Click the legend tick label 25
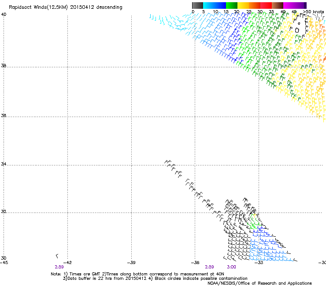The height and width of the screenshot is (286, 326). click(248, 12)
